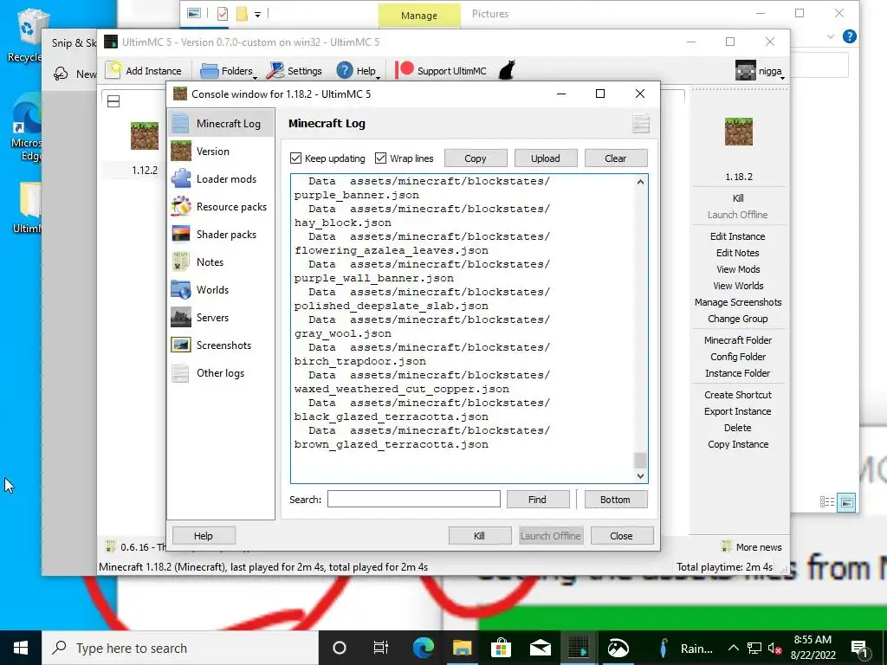Click the Kill button in console footer
887x665 pixels.
pos(480,535)
